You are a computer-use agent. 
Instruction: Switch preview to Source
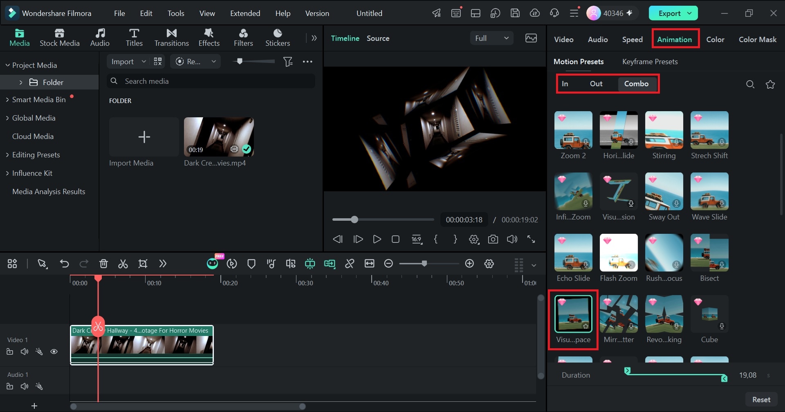coord(378,38)
